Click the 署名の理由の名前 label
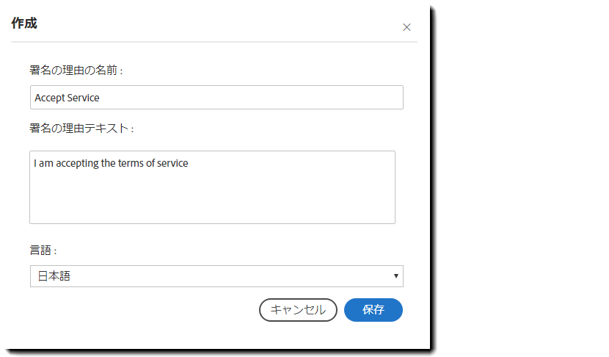Viewport: 609px width, 357px height. coord(76,71)
